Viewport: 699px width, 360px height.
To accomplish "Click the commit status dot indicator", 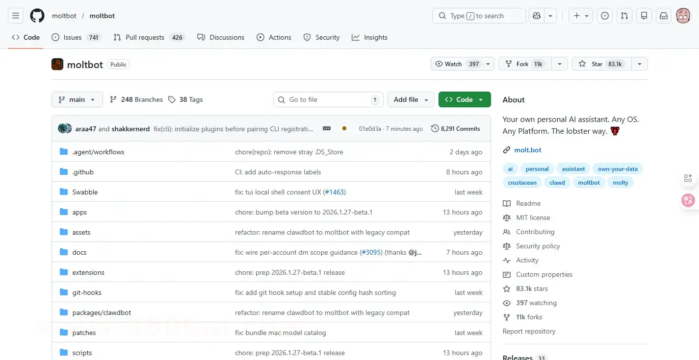I will 344,129.
